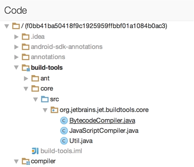This screenshot has width=194, height=167.
Task: Click the root folder icon
Action: [16, 26]
